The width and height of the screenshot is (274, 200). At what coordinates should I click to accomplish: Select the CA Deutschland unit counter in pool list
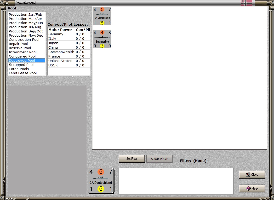pyautogui.click(x=102, y=16)
